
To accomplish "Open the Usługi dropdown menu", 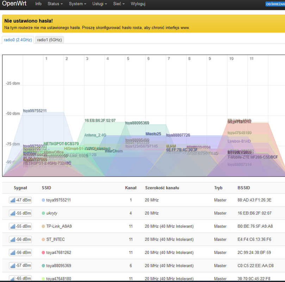I will pyautogui.click(x=100, y=4).
